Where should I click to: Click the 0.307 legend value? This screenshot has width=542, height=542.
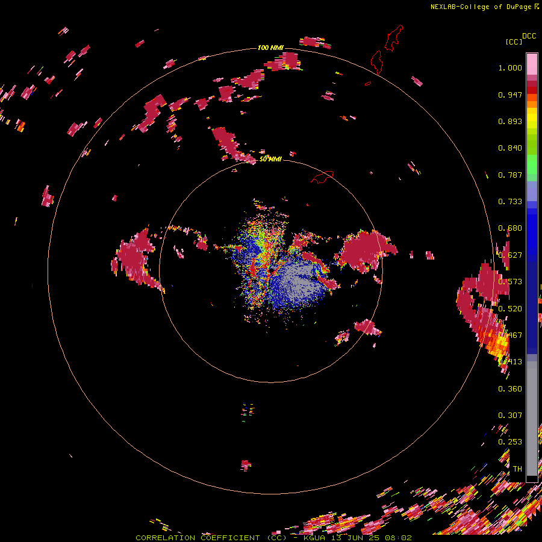click(510, 416)
